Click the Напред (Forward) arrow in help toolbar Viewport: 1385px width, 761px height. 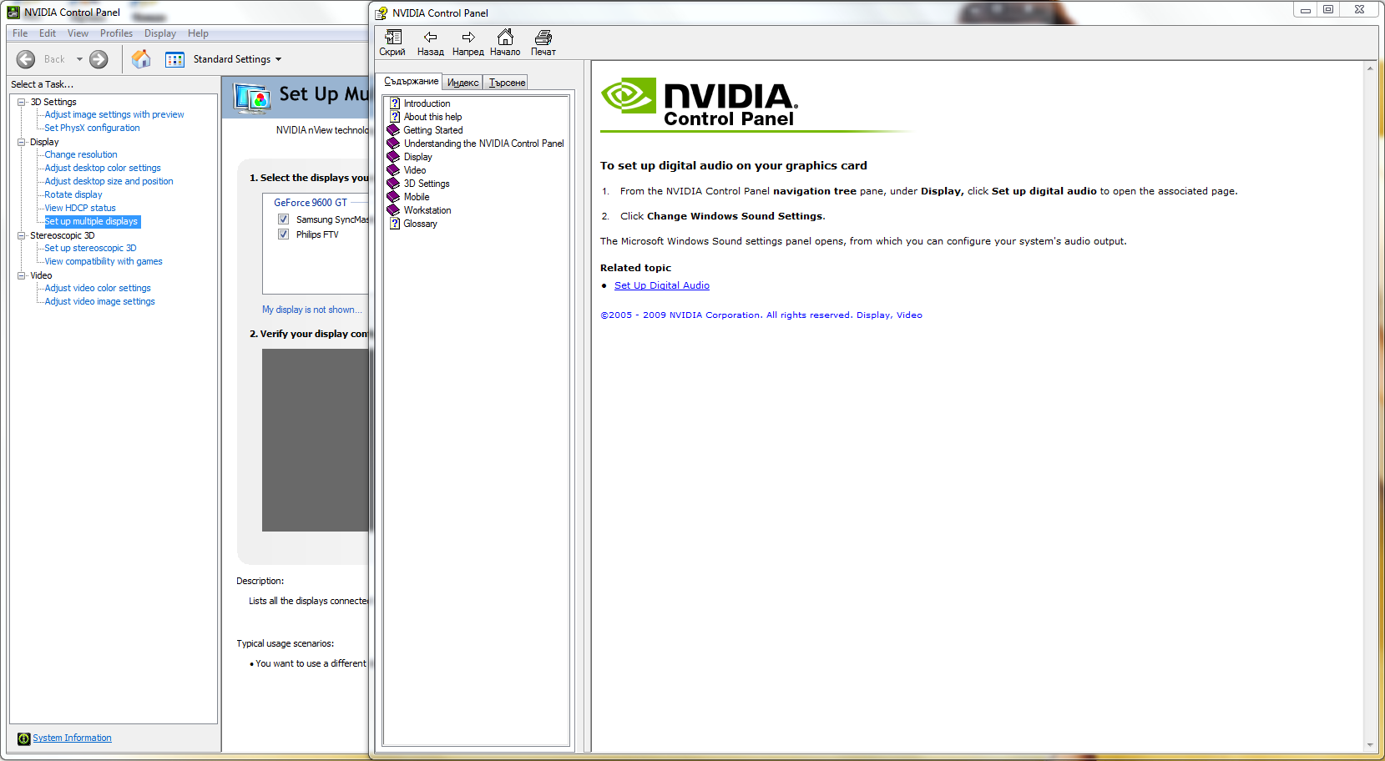[x=468, y=37]
